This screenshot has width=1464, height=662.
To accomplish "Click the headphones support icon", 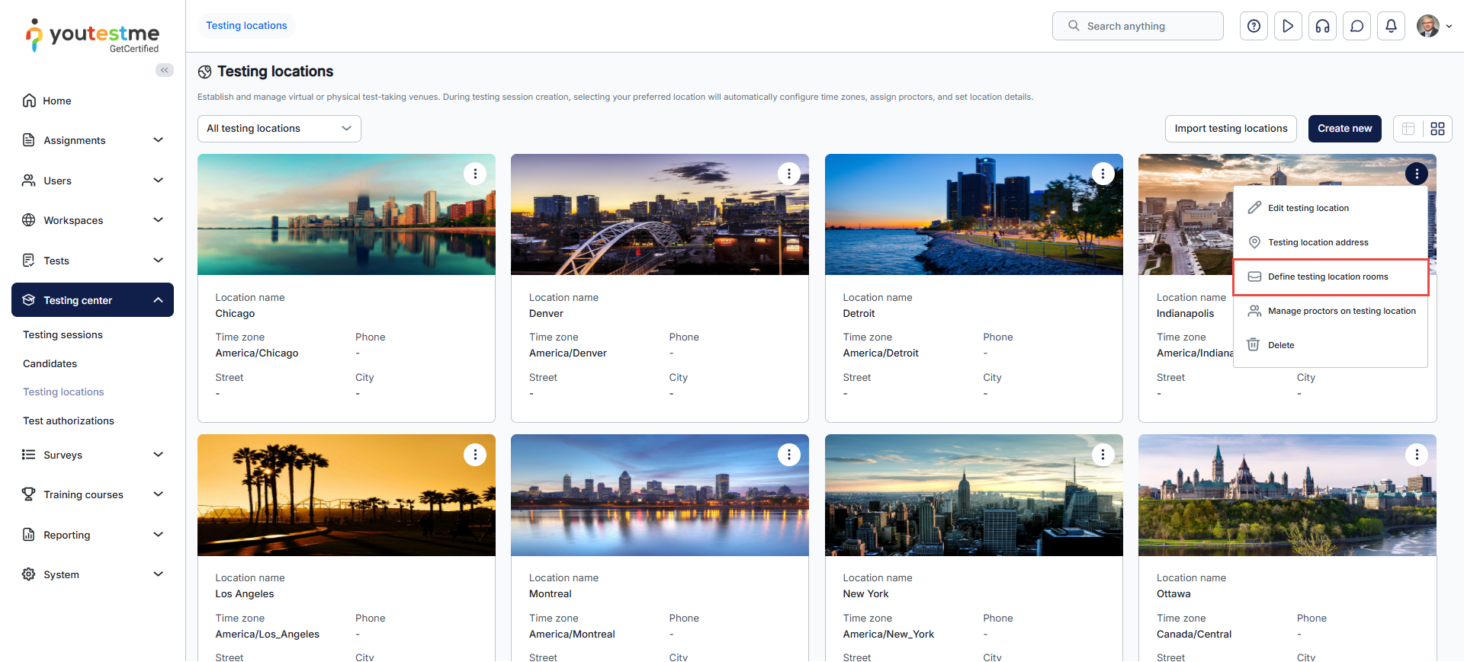I will click(1322, 26).
